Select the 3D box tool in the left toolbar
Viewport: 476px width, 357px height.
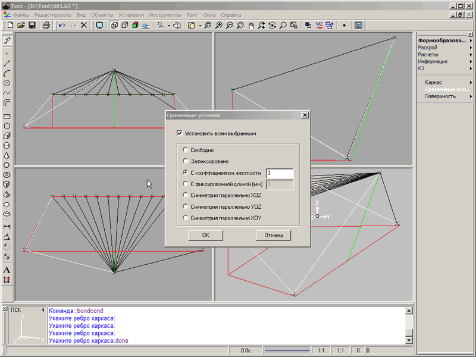[7, 136]
